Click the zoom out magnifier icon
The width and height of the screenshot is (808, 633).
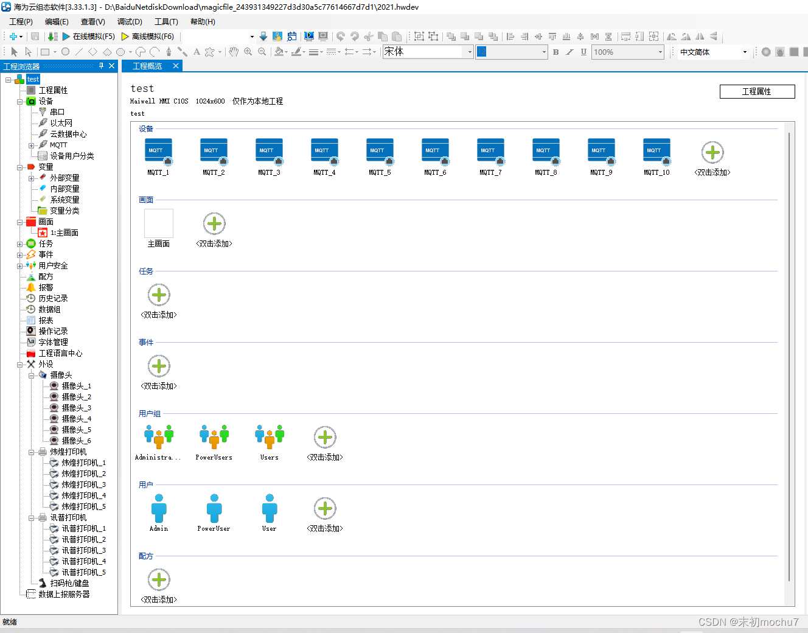click(x=262, y=52)
